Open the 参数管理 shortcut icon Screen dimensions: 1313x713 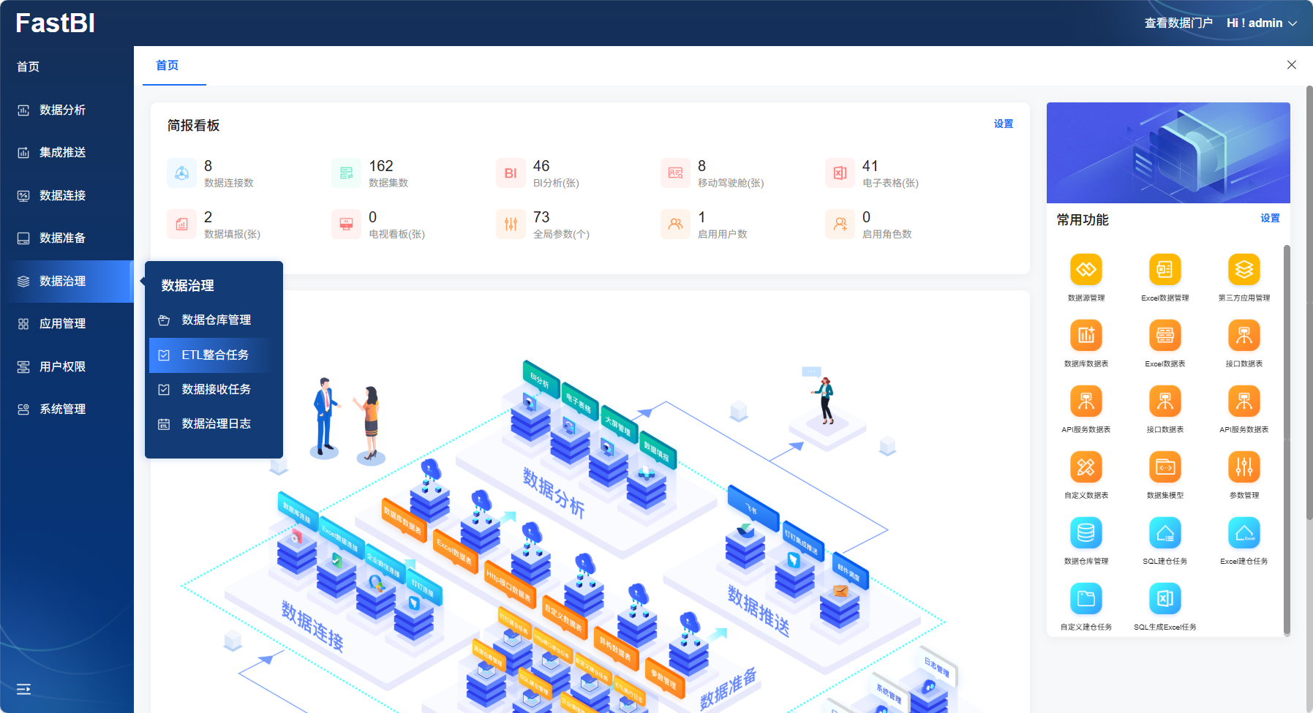pyautogui.click(x=1244, y=467)
